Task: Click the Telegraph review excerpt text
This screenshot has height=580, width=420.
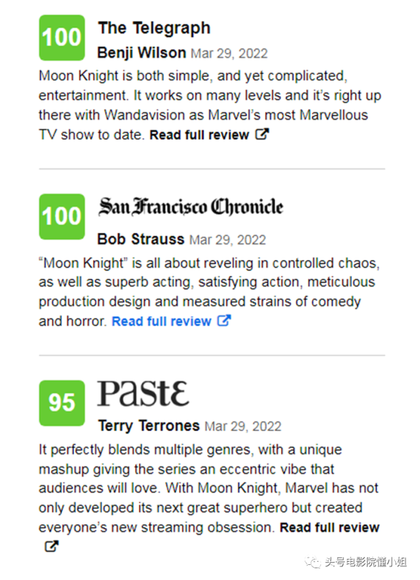Action: (210, 96)
